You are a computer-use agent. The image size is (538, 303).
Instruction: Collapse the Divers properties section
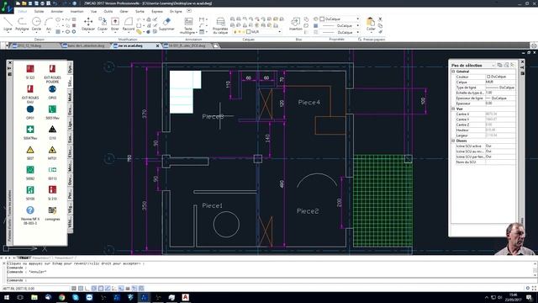pyautogui.click(x=453, y=141)
